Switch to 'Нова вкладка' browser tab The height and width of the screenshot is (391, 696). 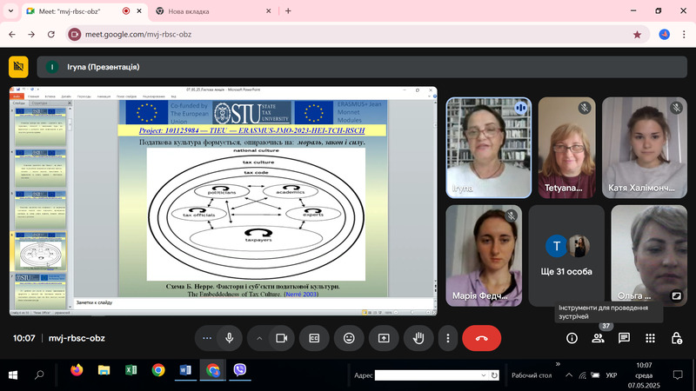pos(214,11)
